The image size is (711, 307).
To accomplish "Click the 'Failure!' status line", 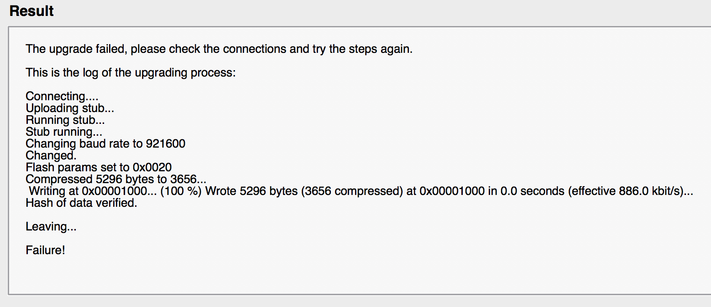I will (46, 250).
